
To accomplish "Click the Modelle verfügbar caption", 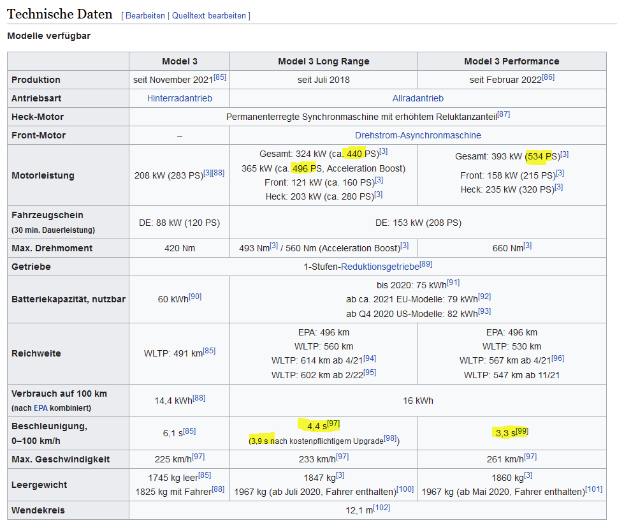I will click(49, 36).
